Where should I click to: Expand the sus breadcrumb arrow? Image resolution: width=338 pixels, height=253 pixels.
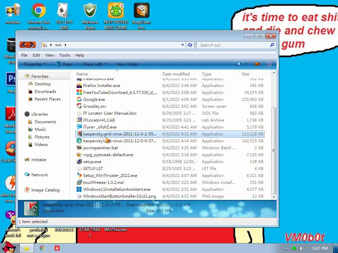66,45
